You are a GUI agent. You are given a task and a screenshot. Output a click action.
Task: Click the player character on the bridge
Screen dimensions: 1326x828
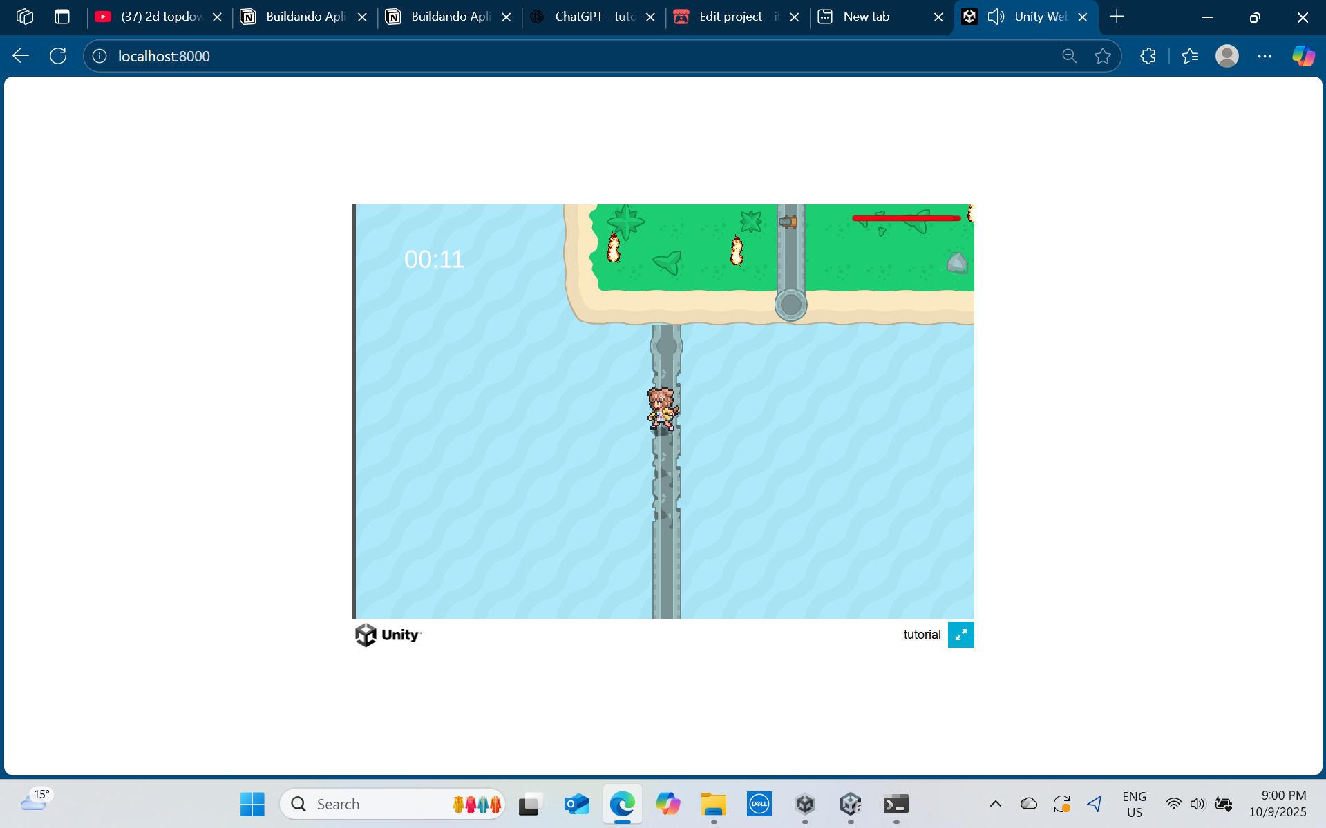click(662, 409)
